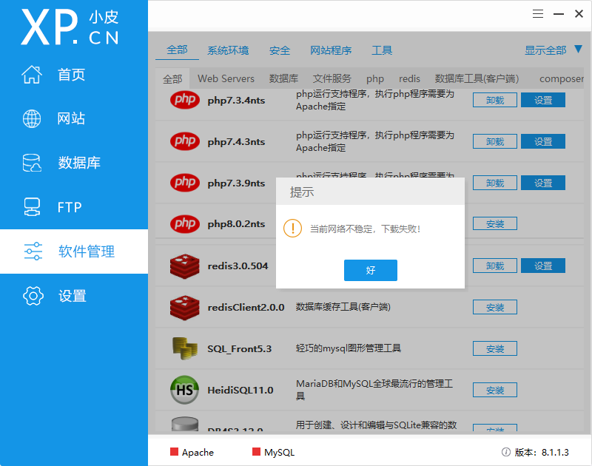Open 设置 for php7.3.4nts

(x=543, y=100)
